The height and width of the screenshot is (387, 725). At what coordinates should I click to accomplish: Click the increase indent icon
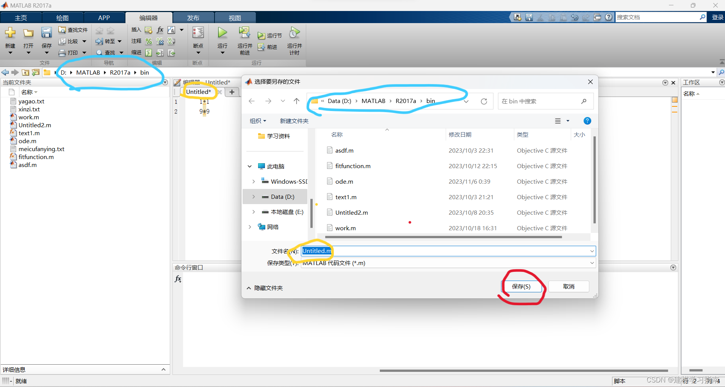tap(160, 53)
